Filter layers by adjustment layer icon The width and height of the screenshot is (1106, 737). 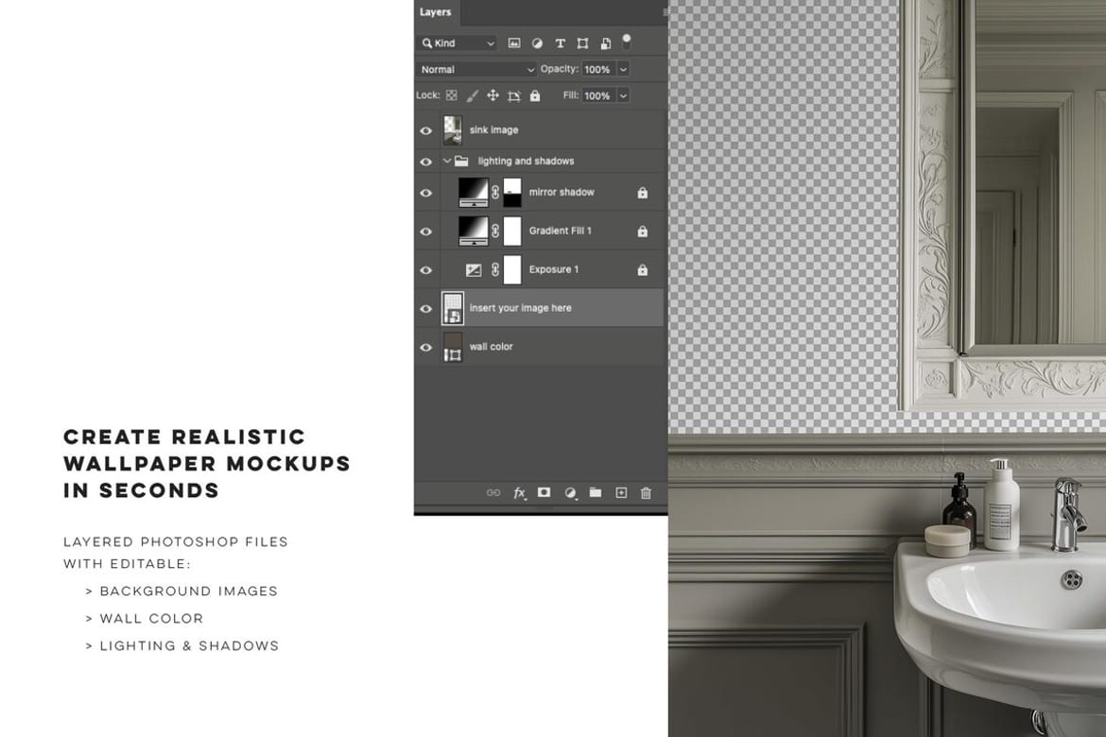click(x=538, y=43)
